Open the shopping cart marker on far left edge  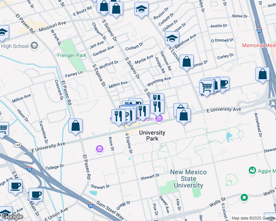[x=3, y=130]
